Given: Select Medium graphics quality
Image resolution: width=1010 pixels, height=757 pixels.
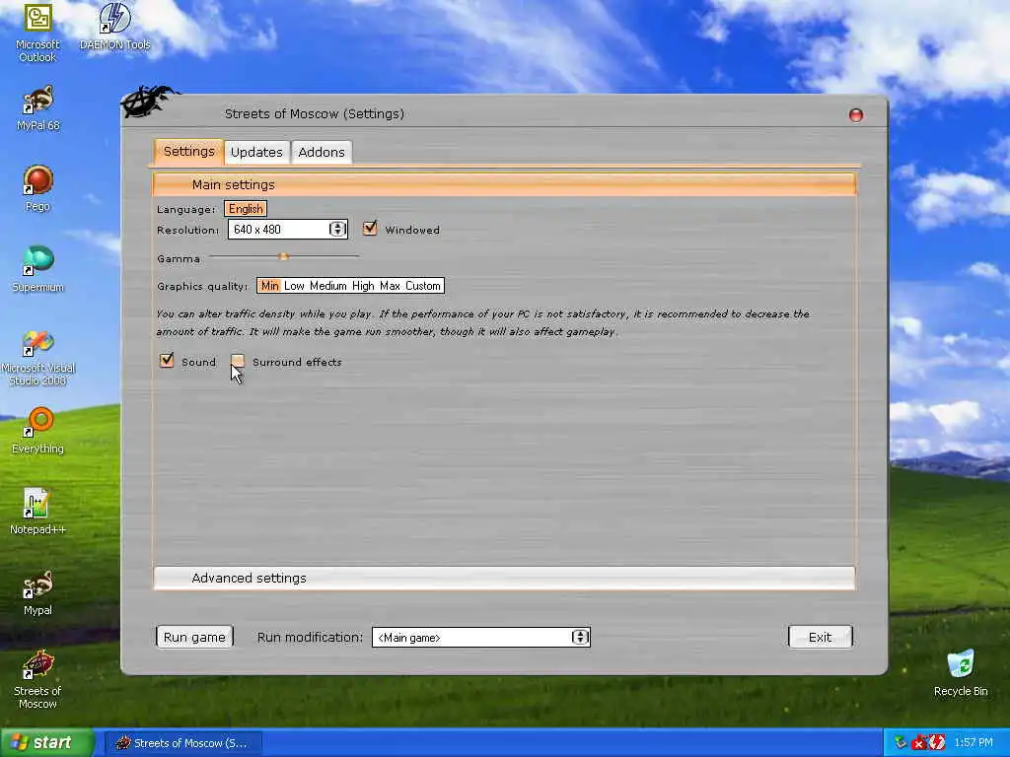Looking at the screenshot, I should point(327,286).
